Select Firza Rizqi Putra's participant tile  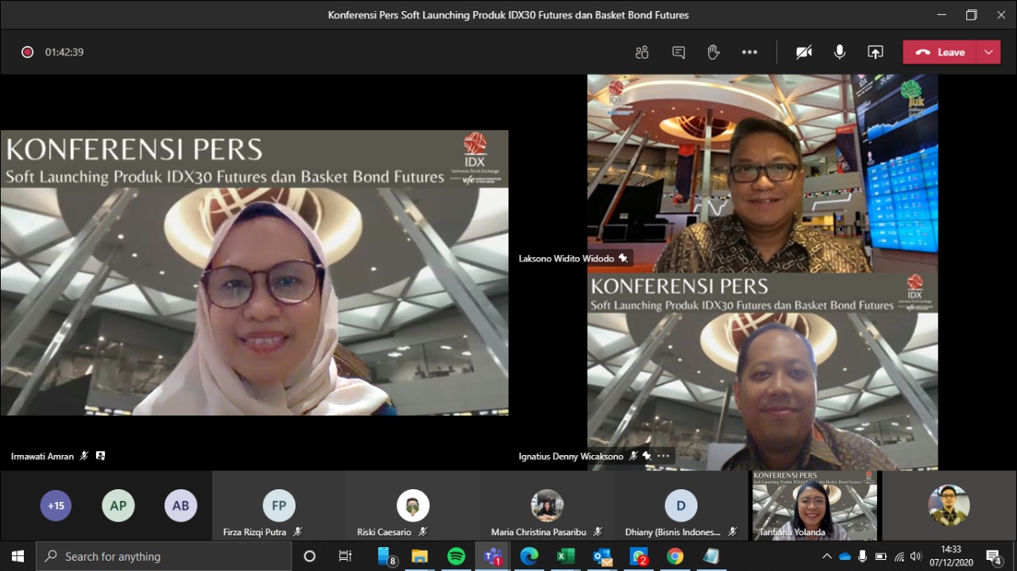tap(279, 506)
